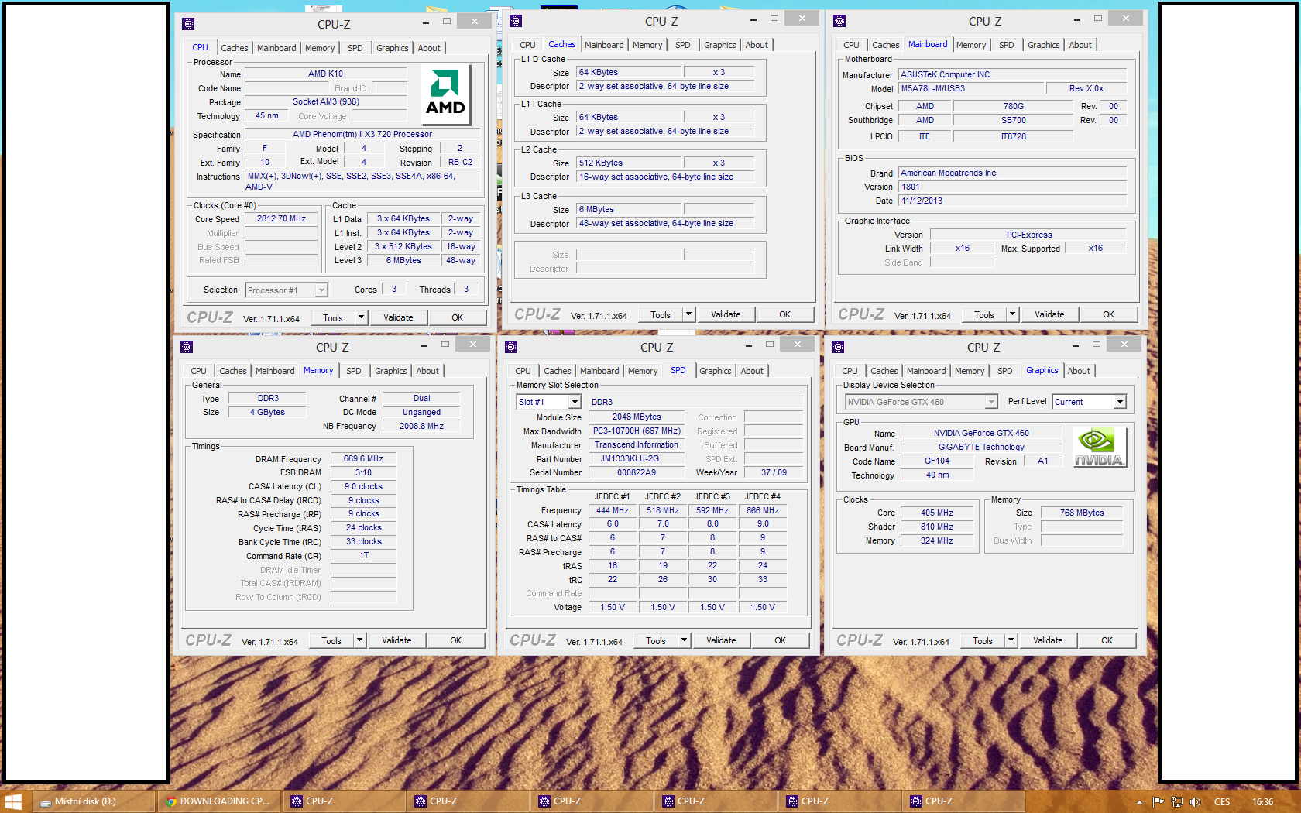Screen dimensions: 1301x813
Task: Click the L3 cache size 6 MBytes field
Action: 629,209
